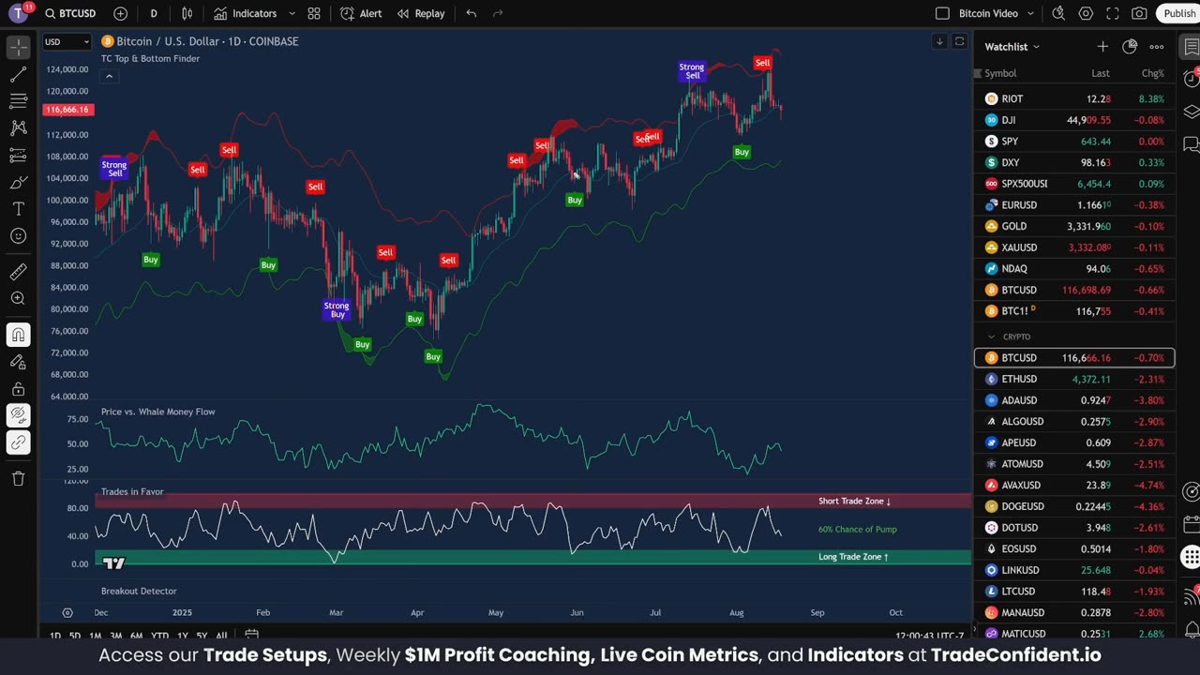Select ETHUSD in the watchlist
The height and width of the screenshot is (675, 1200).
point(1074,379)
